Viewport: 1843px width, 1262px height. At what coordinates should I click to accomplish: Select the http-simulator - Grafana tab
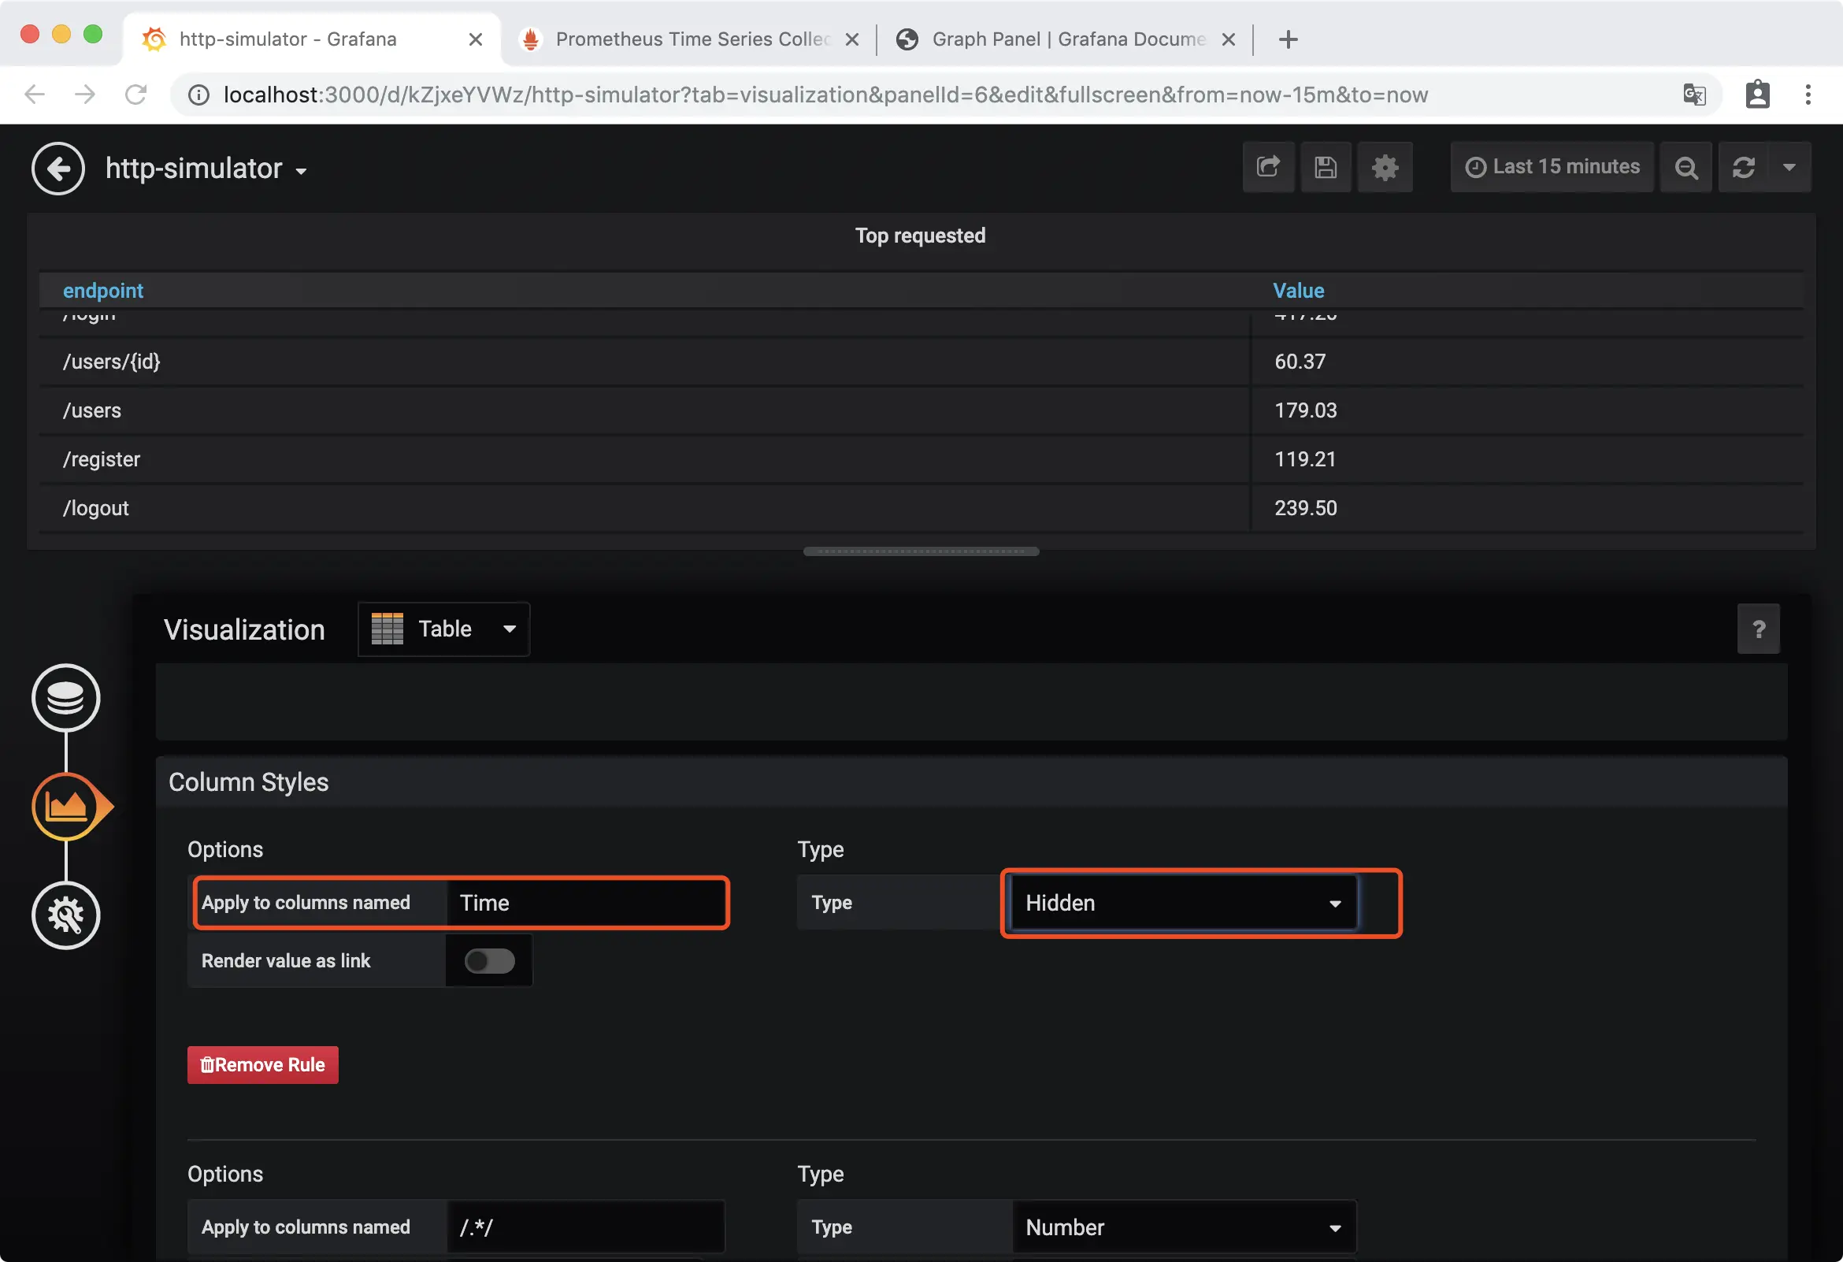(x=311, y=39)
